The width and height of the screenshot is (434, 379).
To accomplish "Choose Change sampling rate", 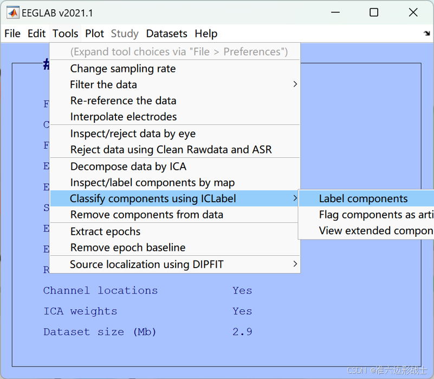I will (175, 69).
